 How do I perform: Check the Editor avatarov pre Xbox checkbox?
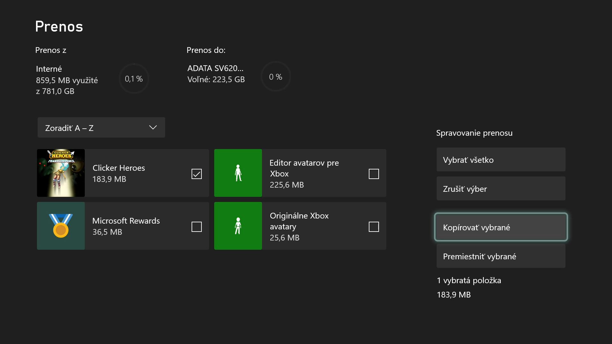click(x=374, y=174)
